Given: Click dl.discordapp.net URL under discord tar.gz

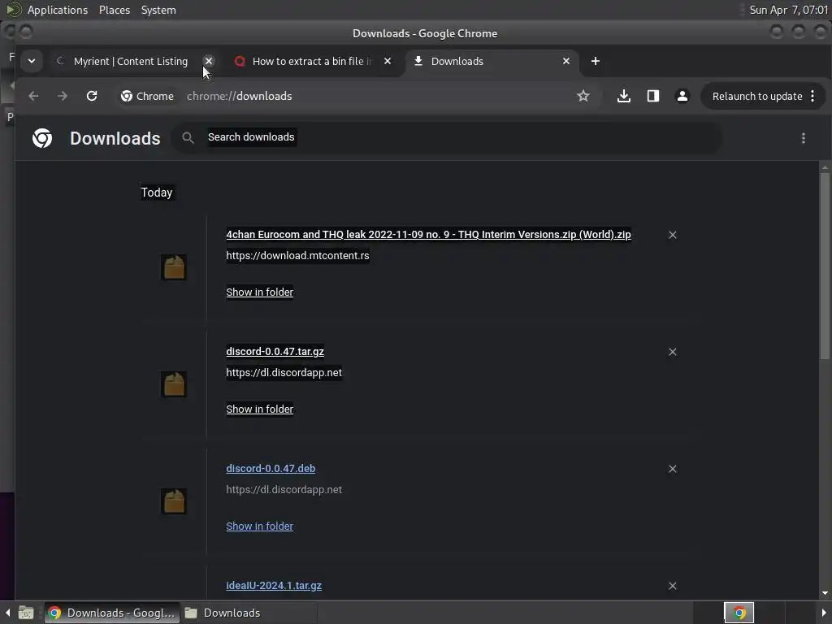Looking at the screenshot, I should 284,372.
